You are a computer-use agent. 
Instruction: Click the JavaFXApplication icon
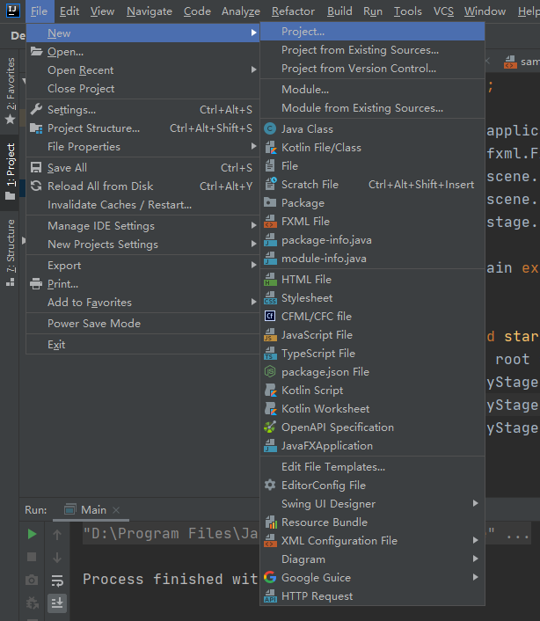coord(270,446)
